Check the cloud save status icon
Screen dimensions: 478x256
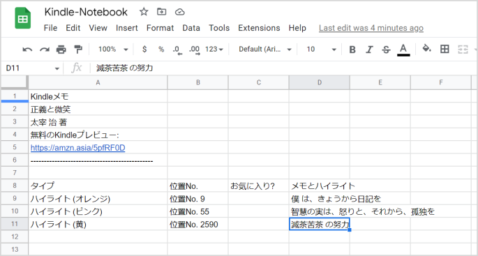[180, 12]
